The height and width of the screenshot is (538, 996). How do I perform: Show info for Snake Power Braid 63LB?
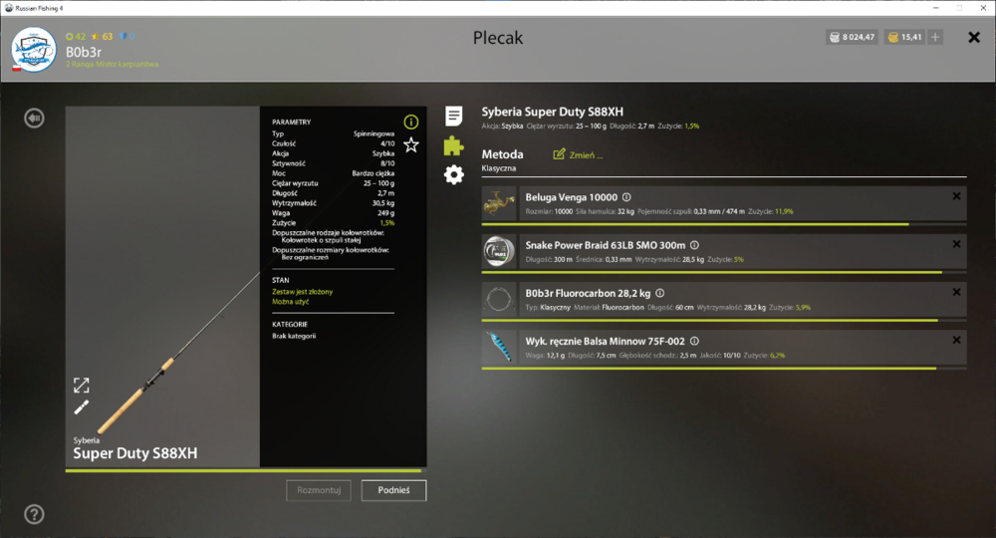[695, 245]
